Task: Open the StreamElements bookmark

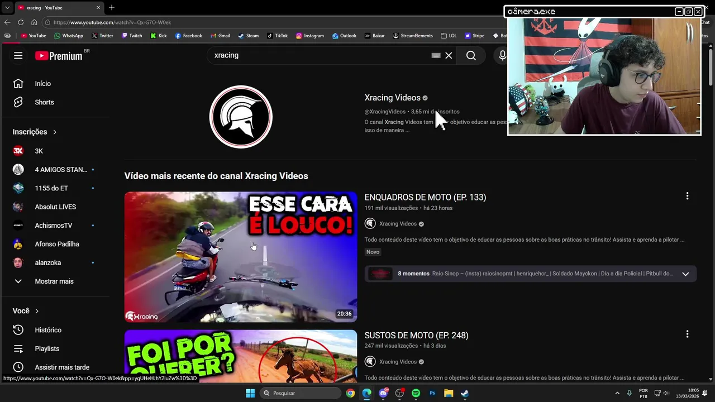Action: (x=413, y=35)
